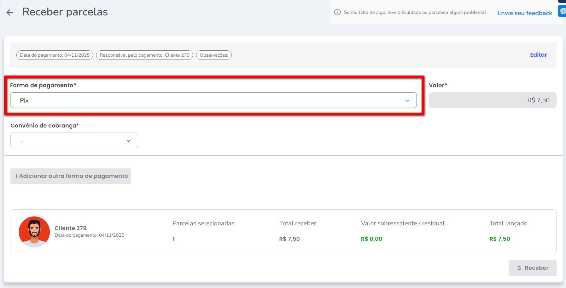This screenshot has width=566, height=288.
Task: Click the Valor field showing R$ 7,50
Action: point(492,100)
